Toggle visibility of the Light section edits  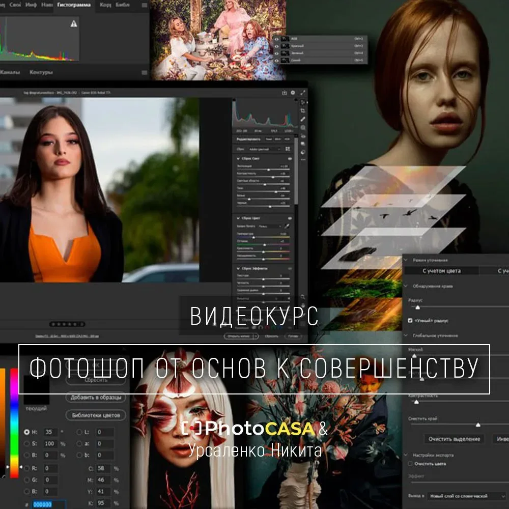tap(290, 159)
